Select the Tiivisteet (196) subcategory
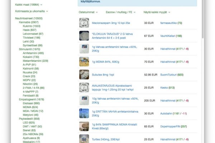 32,38
